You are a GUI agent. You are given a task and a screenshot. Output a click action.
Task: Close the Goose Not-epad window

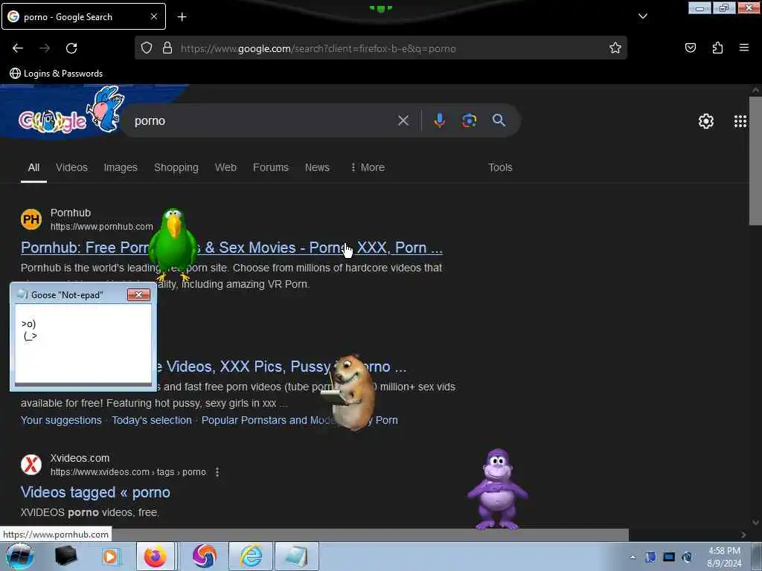click(x=138, y=294)
